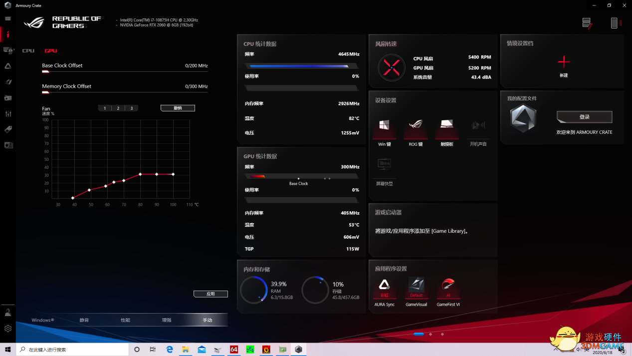
Task: Toggle the 开机声音 boot sound setting
Action: coord(478,126)
